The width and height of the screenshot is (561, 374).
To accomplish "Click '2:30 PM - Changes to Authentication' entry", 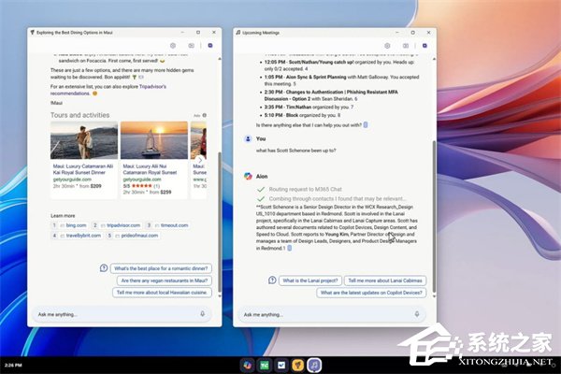I will pos(331,95).
